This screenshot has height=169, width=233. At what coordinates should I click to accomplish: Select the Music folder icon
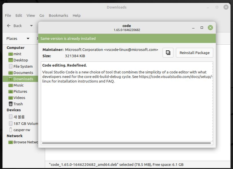tap(11, 85)
